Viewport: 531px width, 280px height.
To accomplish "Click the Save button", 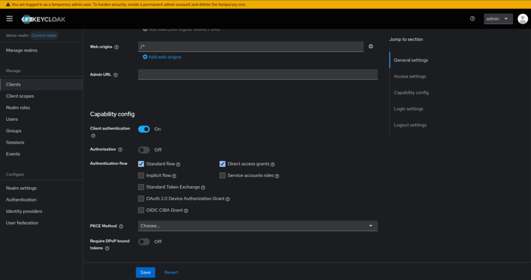I will [x=145, y=272].
